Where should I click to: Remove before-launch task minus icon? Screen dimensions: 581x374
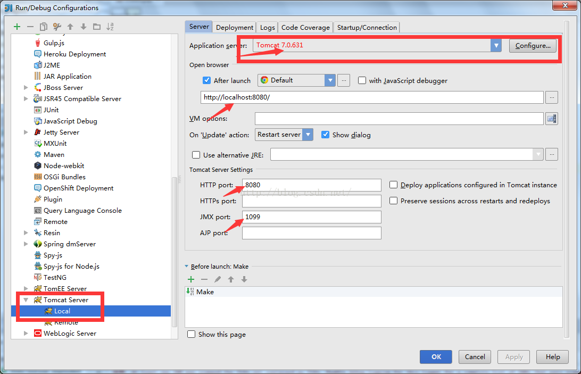point(204,279)
